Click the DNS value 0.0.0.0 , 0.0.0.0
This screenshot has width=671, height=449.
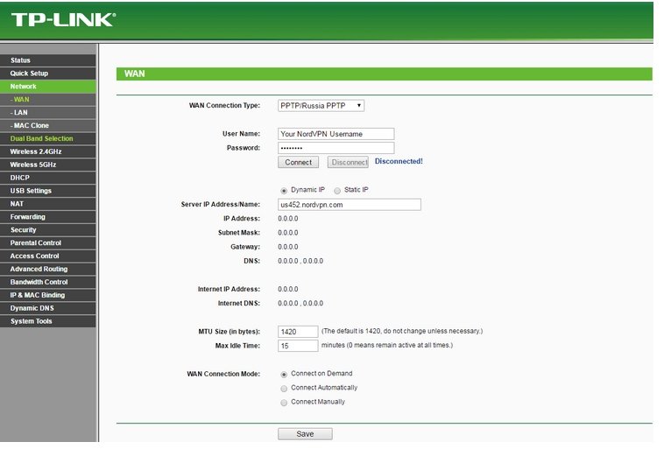click(x=300, y=261)
